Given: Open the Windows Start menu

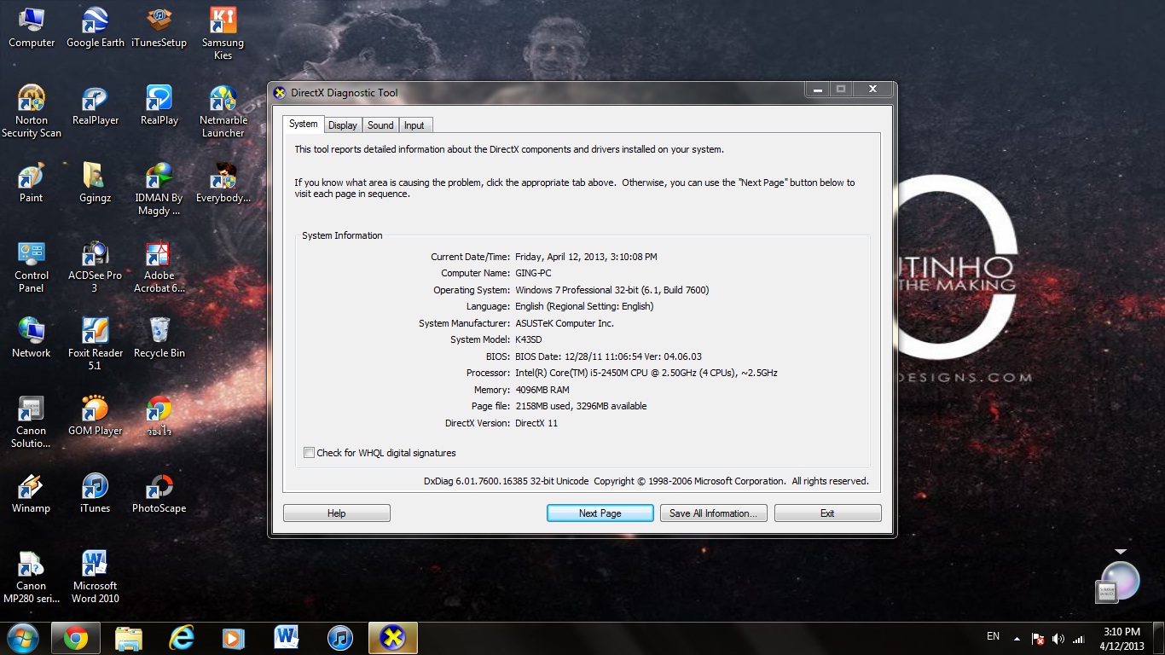Looking at the screenshot, I should pyautogui.click(x=22, y=638).
